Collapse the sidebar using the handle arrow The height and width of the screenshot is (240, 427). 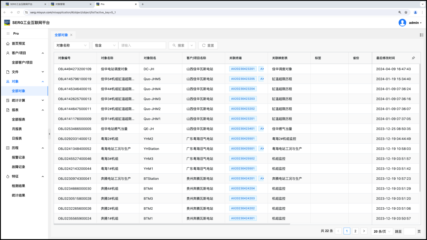coord(49,134)
